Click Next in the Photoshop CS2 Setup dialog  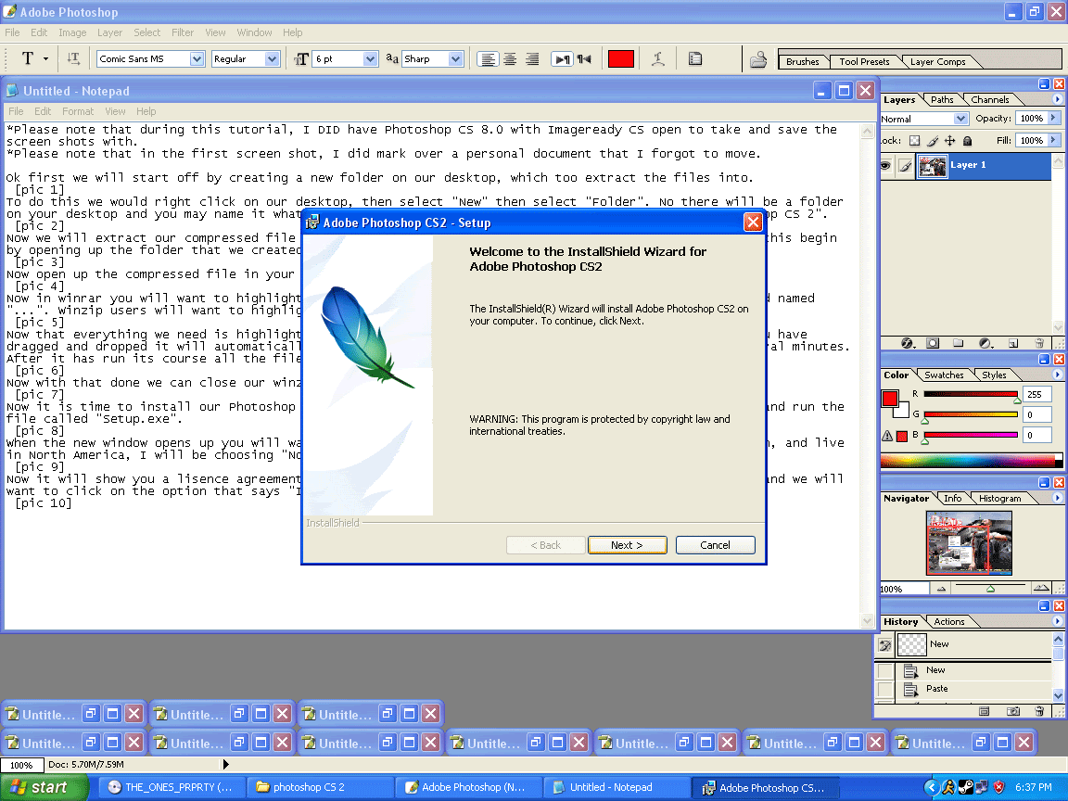[628, 545]
